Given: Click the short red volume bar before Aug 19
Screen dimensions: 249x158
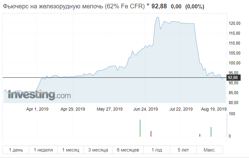Looking at the screenshot, I should click(x=200, y=135).
